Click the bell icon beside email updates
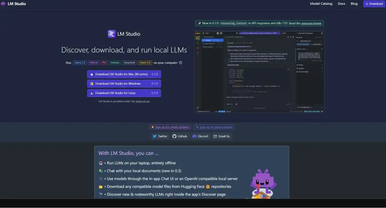 (x=152, y=127)
